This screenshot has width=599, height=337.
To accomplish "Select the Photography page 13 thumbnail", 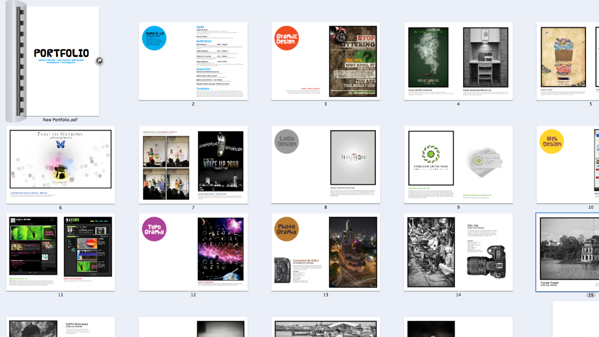I will tap(326, 253).
